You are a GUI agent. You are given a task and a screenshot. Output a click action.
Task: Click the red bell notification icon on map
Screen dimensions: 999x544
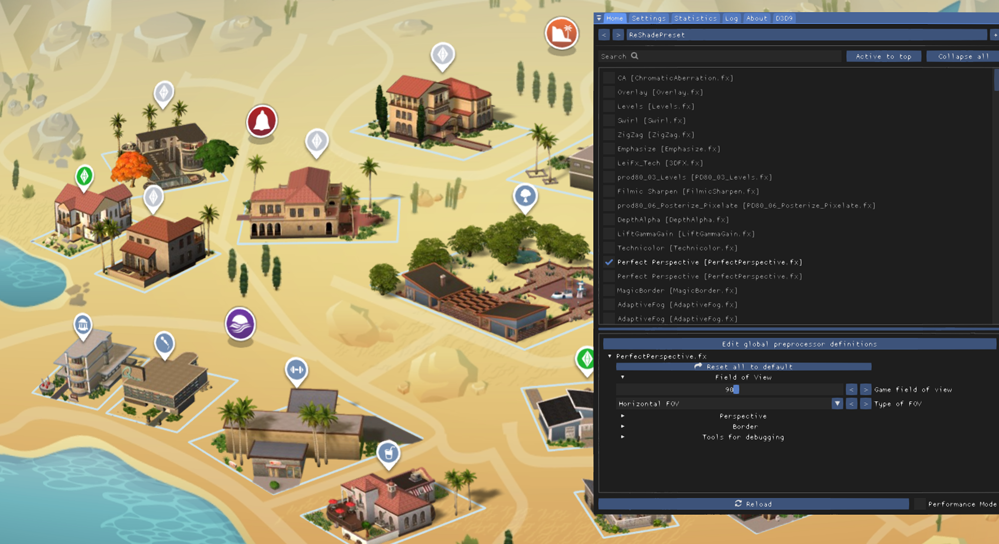262,121
